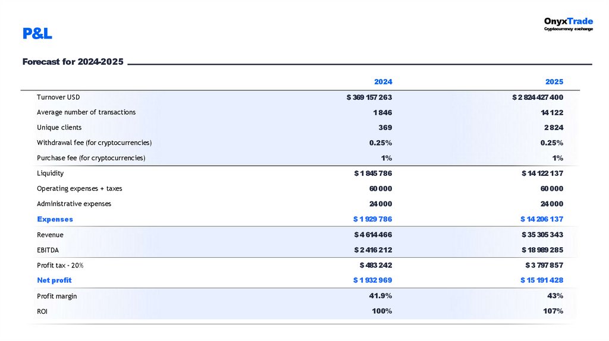Viewport: 609px width, 341px height.
Task: Click the Purchase fee row label
Action: pos(91,158)
